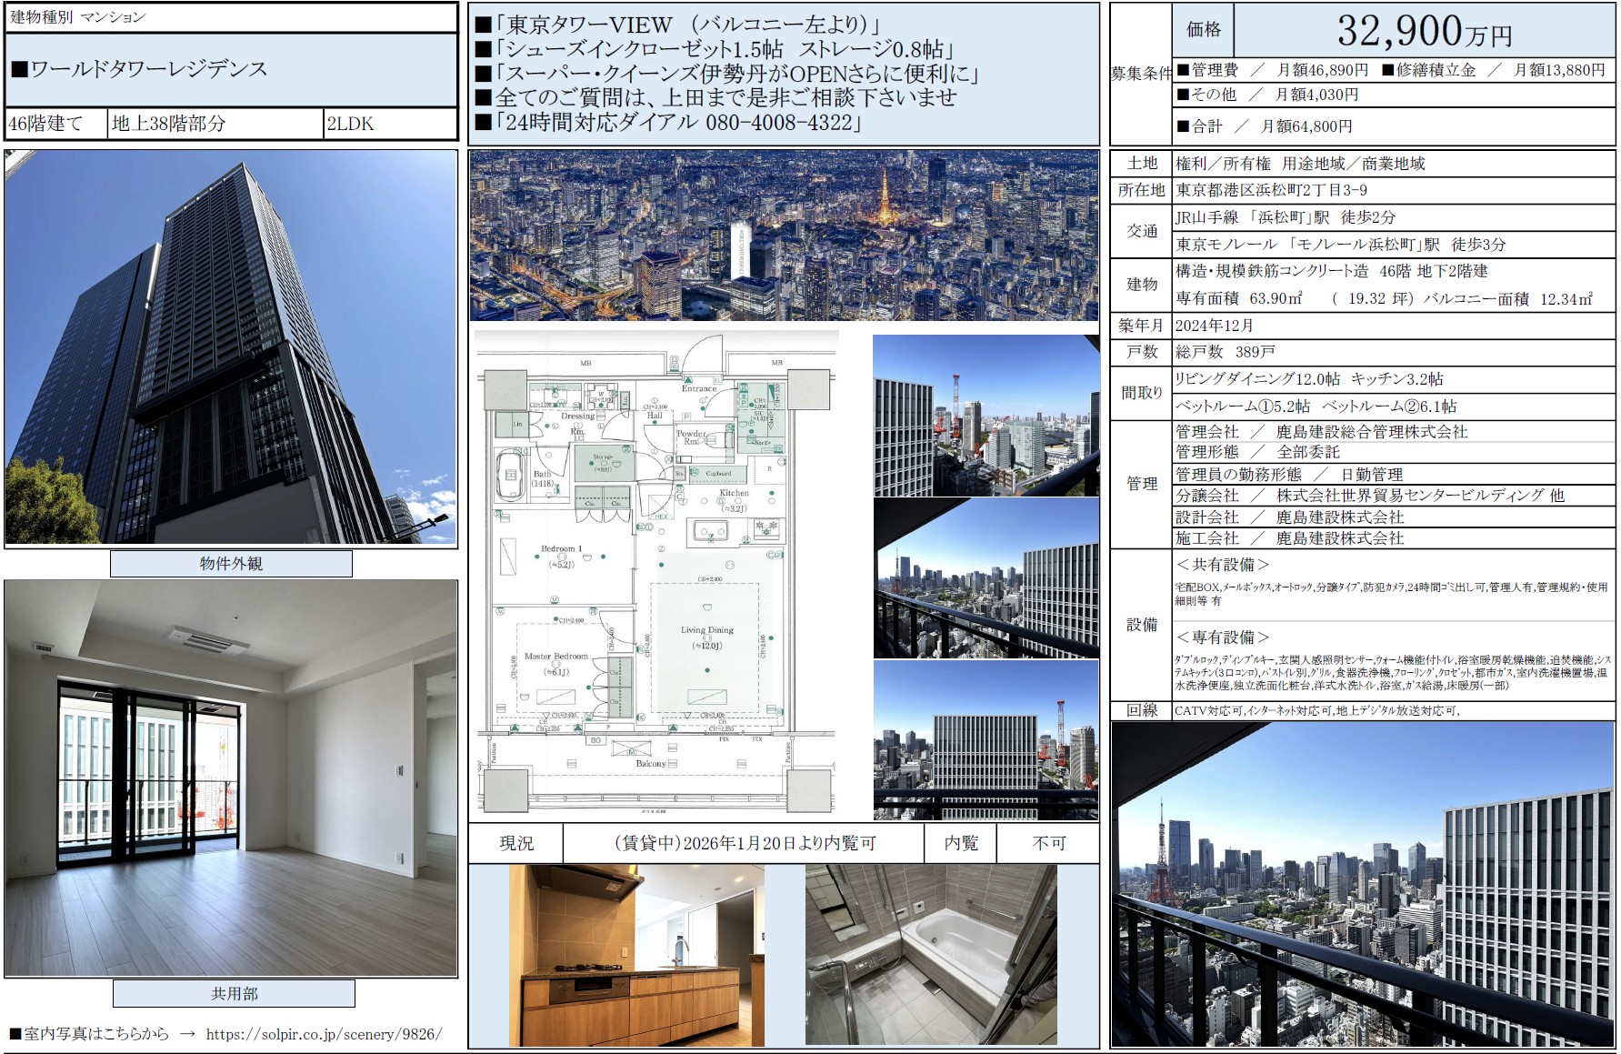Screen dimensions: 1621x1054
Task: Click the top small view photo with red crane
Action: click(986, 416)
